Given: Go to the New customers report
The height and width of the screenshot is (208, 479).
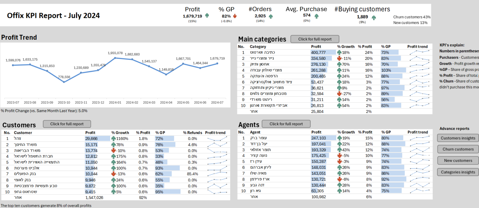Looking at the screenshot, I should click(458, 161).
